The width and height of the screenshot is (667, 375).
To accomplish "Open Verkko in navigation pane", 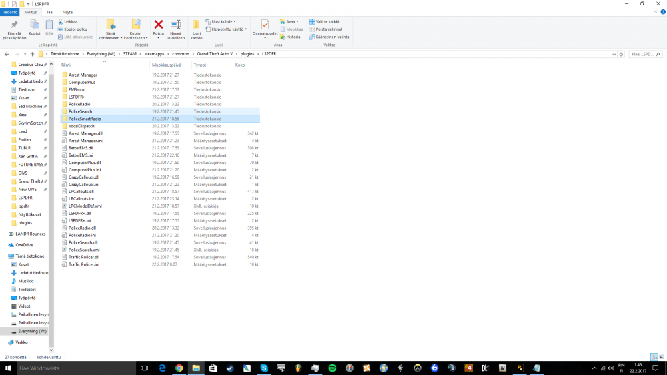I will pyautogui.click(x=21, y=342).
